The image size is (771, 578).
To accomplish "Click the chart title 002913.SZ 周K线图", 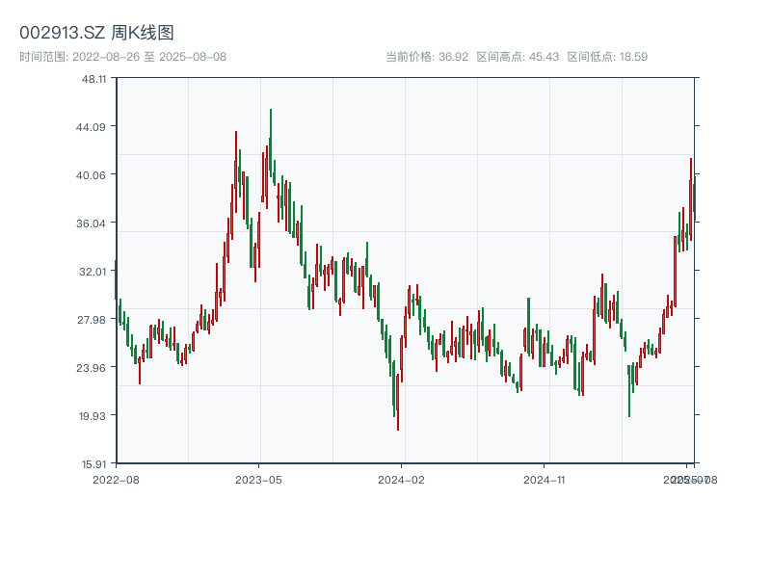I will [96, 33].
